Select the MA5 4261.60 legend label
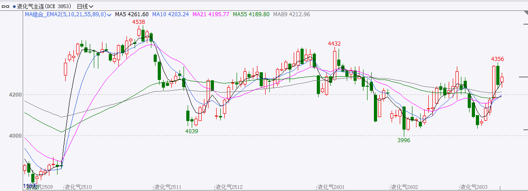 click(x=131, y=14)
